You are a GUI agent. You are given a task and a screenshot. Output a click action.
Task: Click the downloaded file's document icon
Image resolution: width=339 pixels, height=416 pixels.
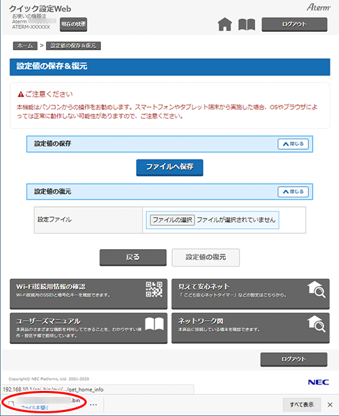pos(11,404)
